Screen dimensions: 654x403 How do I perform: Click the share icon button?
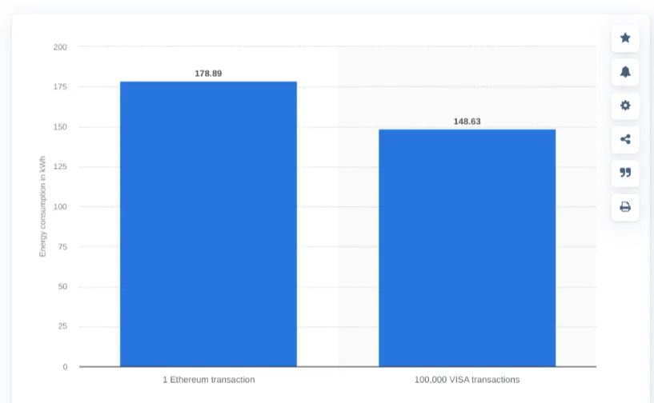point(625,139)
